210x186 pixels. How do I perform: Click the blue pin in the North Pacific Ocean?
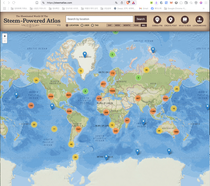[16, 95]
